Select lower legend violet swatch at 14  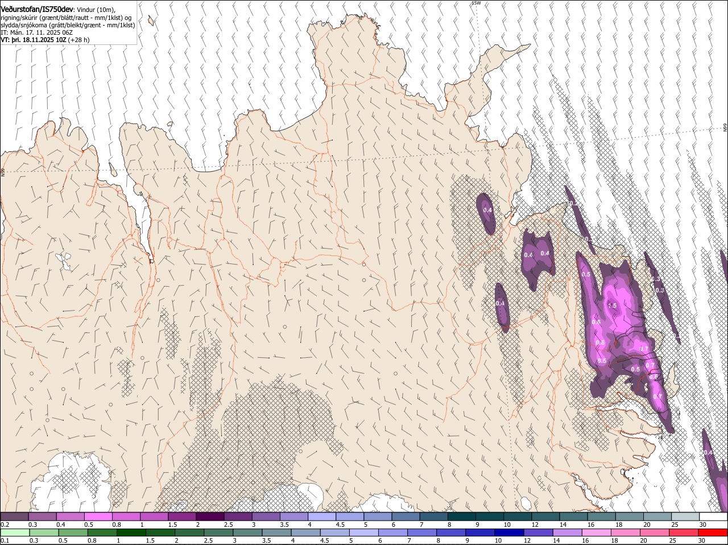coord(568,532)
